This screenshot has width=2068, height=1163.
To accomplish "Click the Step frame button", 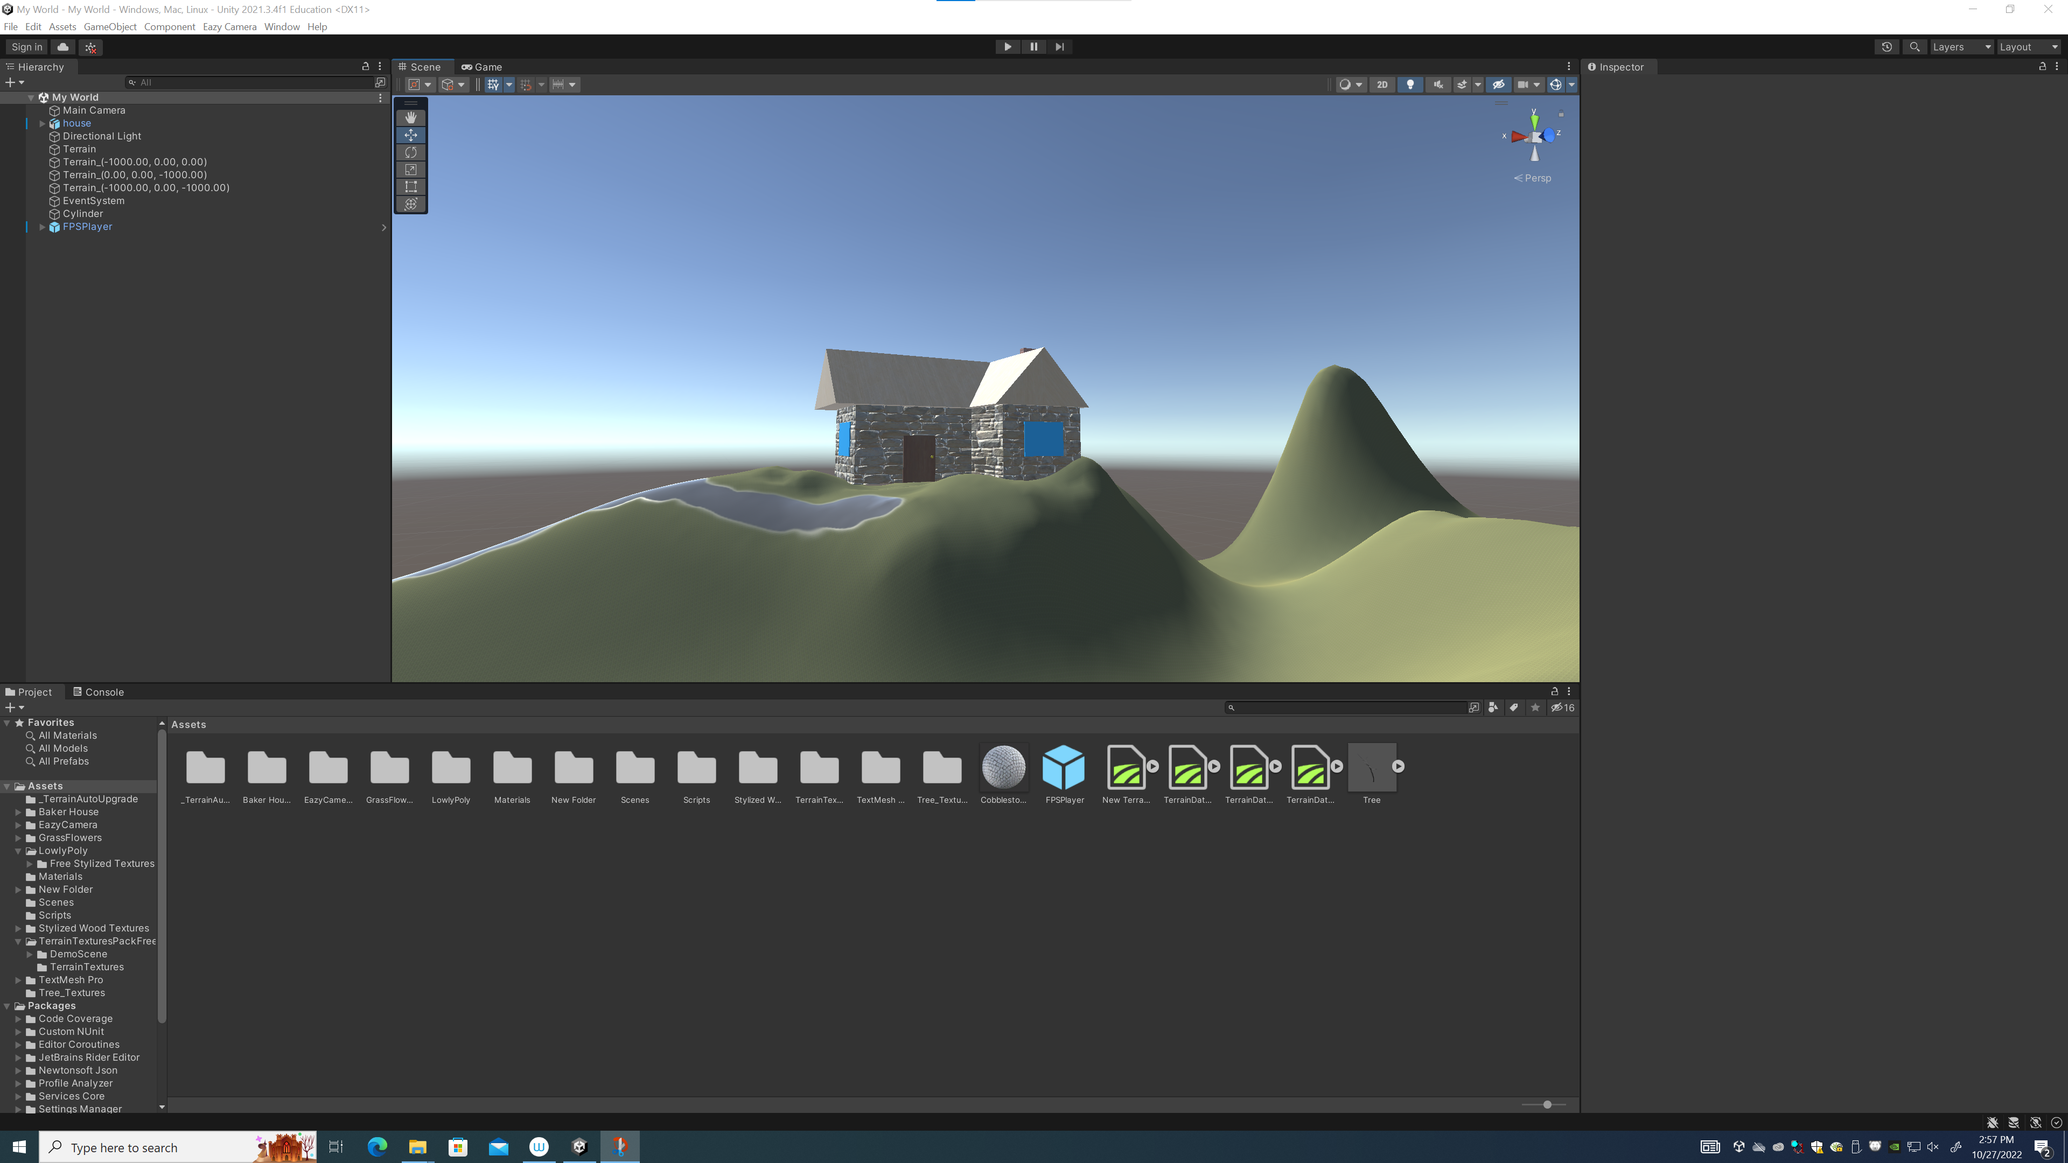I will 1060,46.
